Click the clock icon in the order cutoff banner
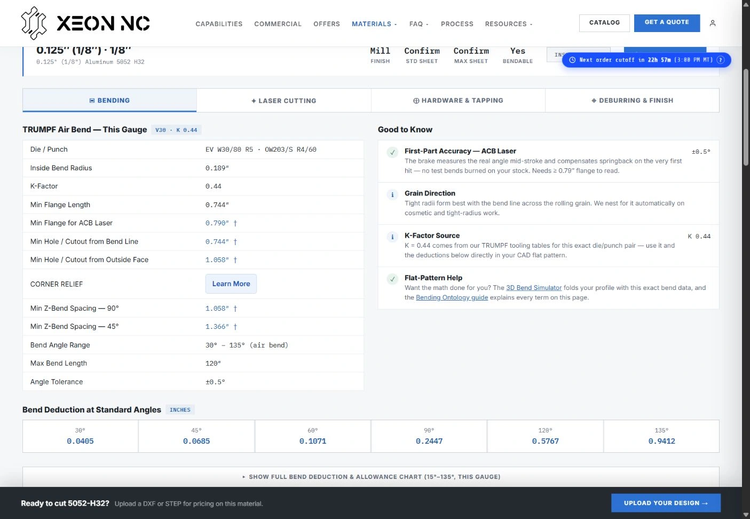This screenshot has width=750, height=519. tap(572, 60)
